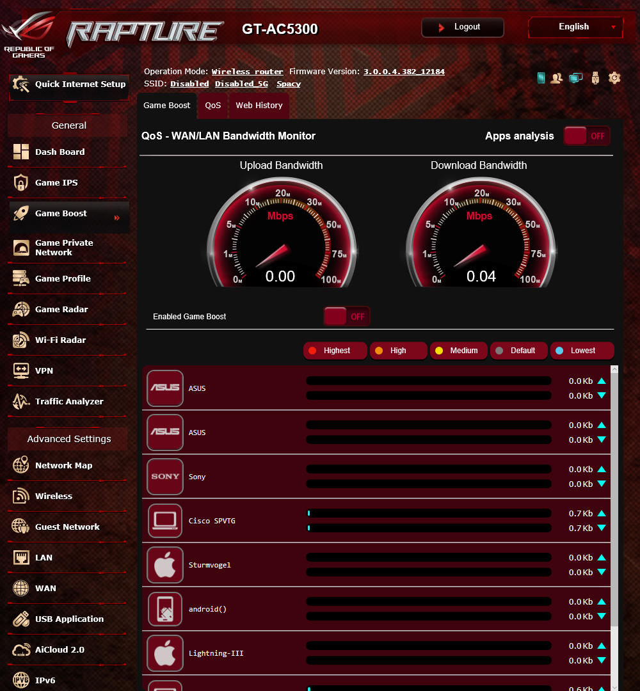Screen dimensions: 640x691
Task: Click the Lightning-III device name
Action: coord(216,653)
